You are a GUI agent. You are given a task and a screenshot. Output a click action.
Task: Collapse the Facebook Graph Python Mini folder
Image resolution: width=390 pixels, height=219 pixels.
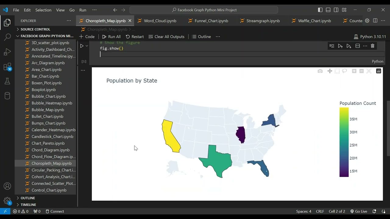(46, 36)
